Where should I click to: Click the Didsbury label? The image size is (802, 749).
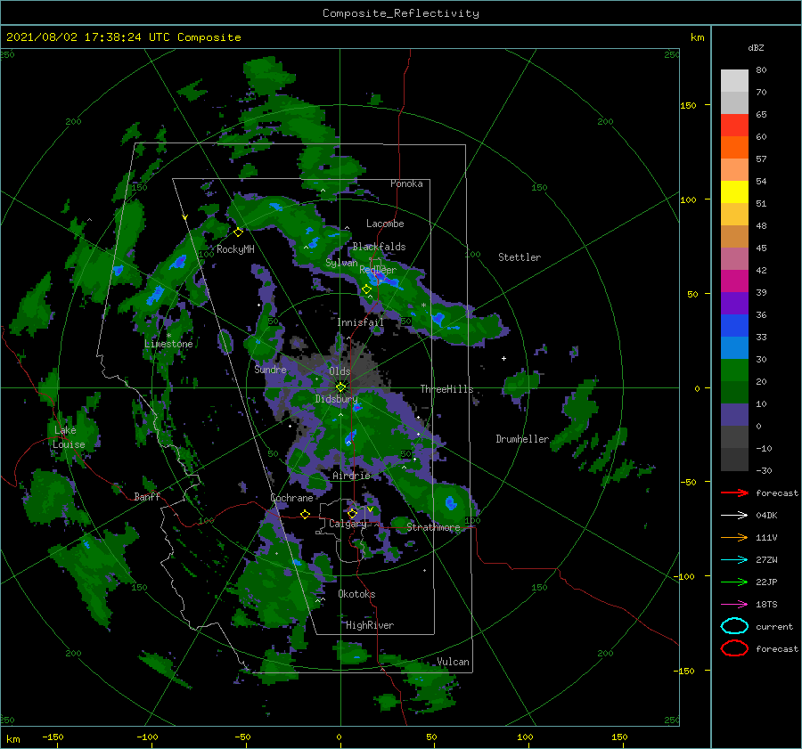(x=336, y=399)
